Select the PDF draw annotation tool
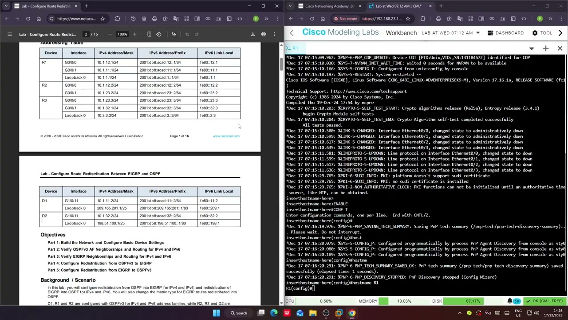568x320 pixels. tap(174, 34)
